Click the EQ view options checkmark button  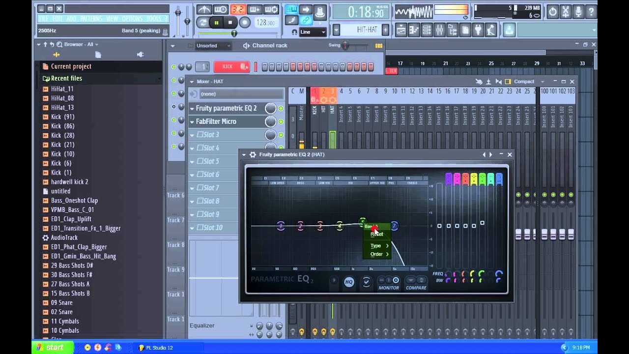pos(366,282)
